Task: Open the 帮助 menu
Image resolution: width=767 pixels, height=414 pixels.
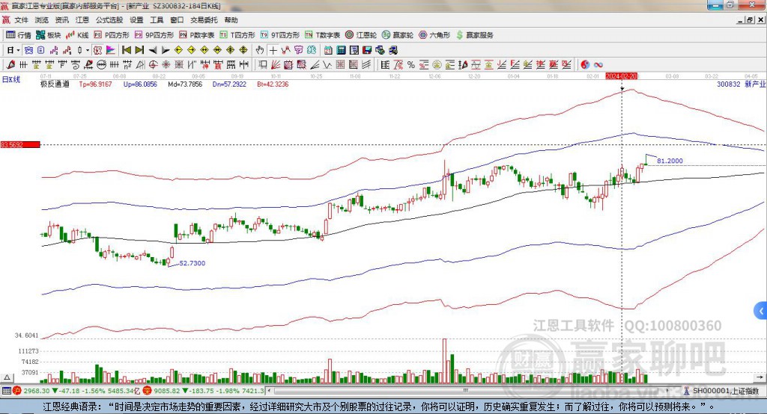Action: point(231,20)
